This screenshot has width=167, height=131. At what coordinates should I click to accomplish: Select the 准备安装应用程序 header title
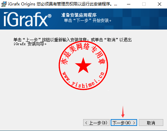pyautogui.click(x=79, y=15)
